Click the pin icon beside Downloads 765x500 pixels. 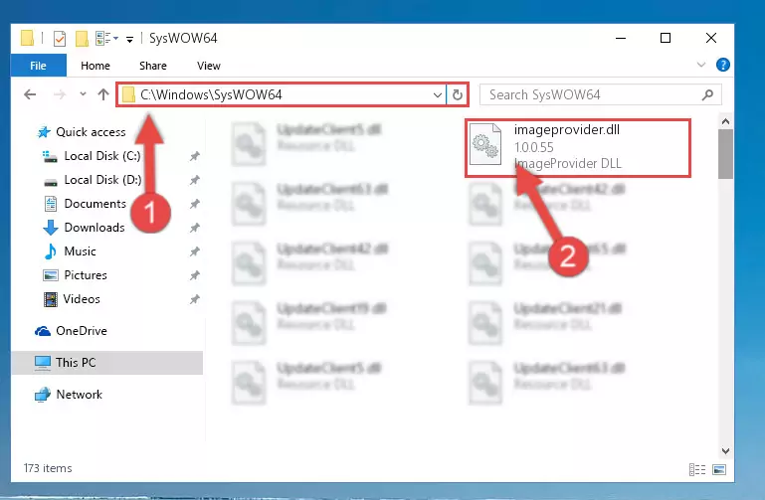coord(194,228)
